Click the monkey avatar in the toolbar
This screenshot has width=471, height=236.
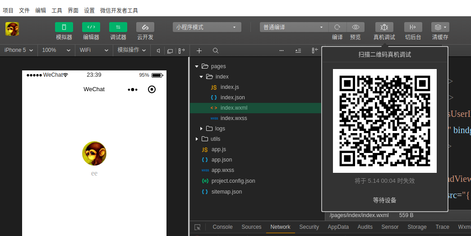click(12, 29)
